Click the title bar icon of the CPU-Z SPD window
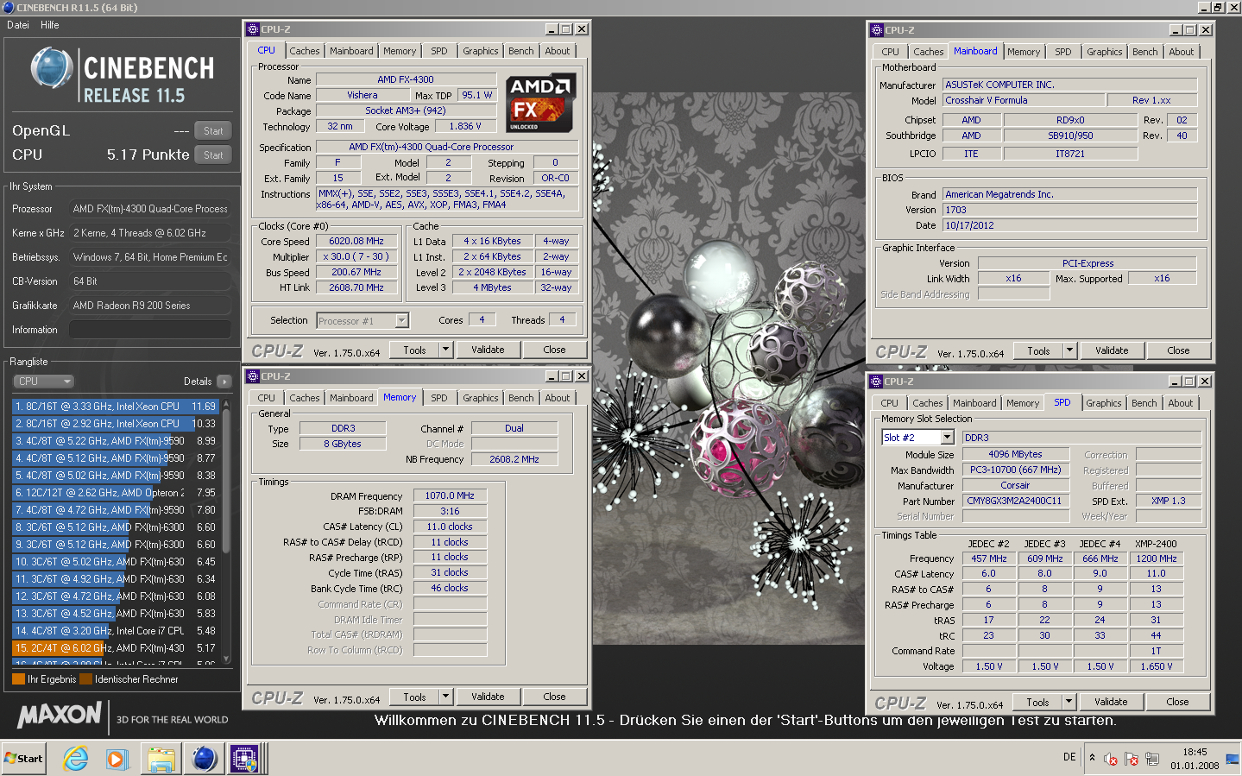This screenshot has width=1242, height=776. click(876, 382)
